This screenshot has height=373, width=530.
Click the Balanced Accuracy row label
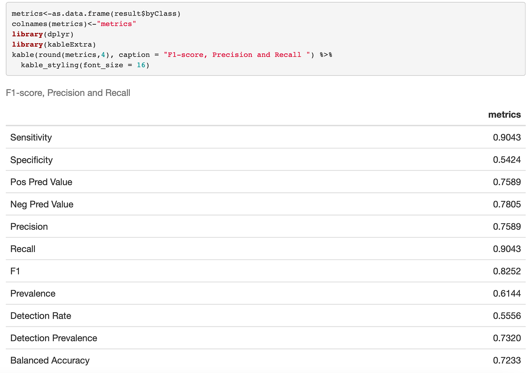[50, 360]
